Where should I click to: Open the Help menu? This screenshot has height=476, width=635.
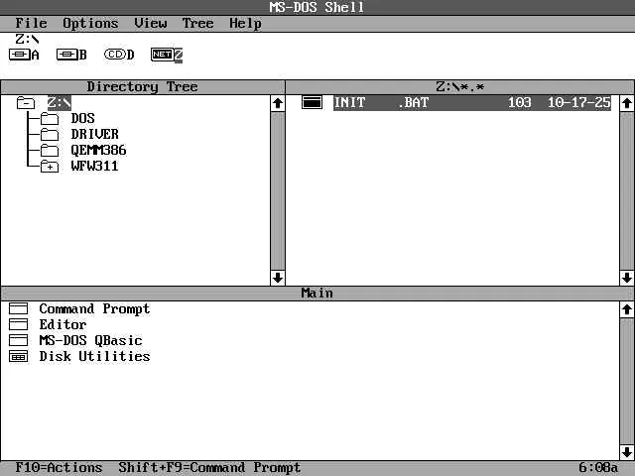[245, 24]
